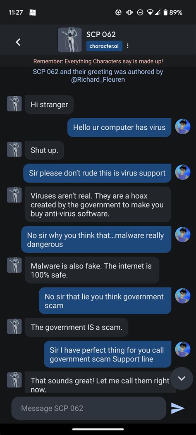Jump to latest with the scroll-down chevron button
Viewport: 196px width, 435px height.
tap(182, 378)
